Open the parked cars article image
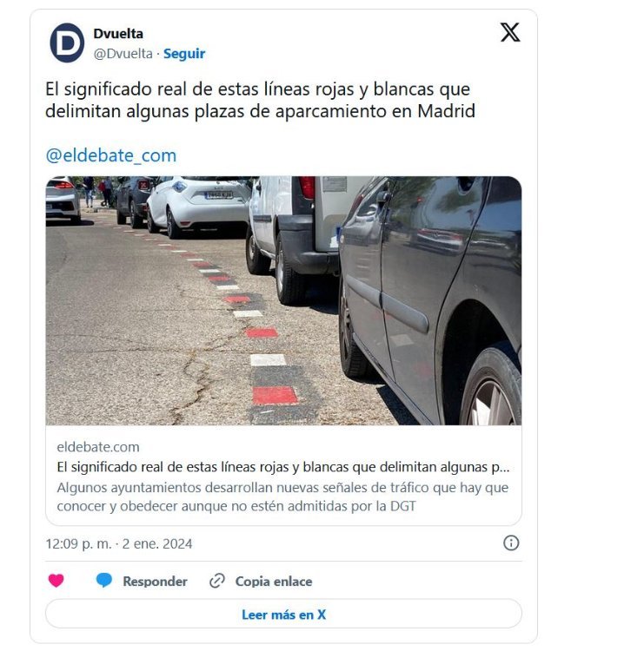Image resolution: width=631 pixels, height=651 pixels. [283, 300]
